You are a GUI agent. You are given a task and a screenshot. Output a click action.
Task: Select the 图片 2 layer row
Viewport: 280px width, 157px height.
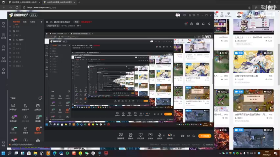26,44
